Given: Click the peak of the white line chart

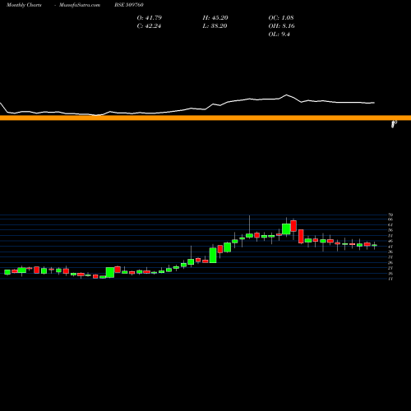Looking at the screenshot, I should pos(287,95).
